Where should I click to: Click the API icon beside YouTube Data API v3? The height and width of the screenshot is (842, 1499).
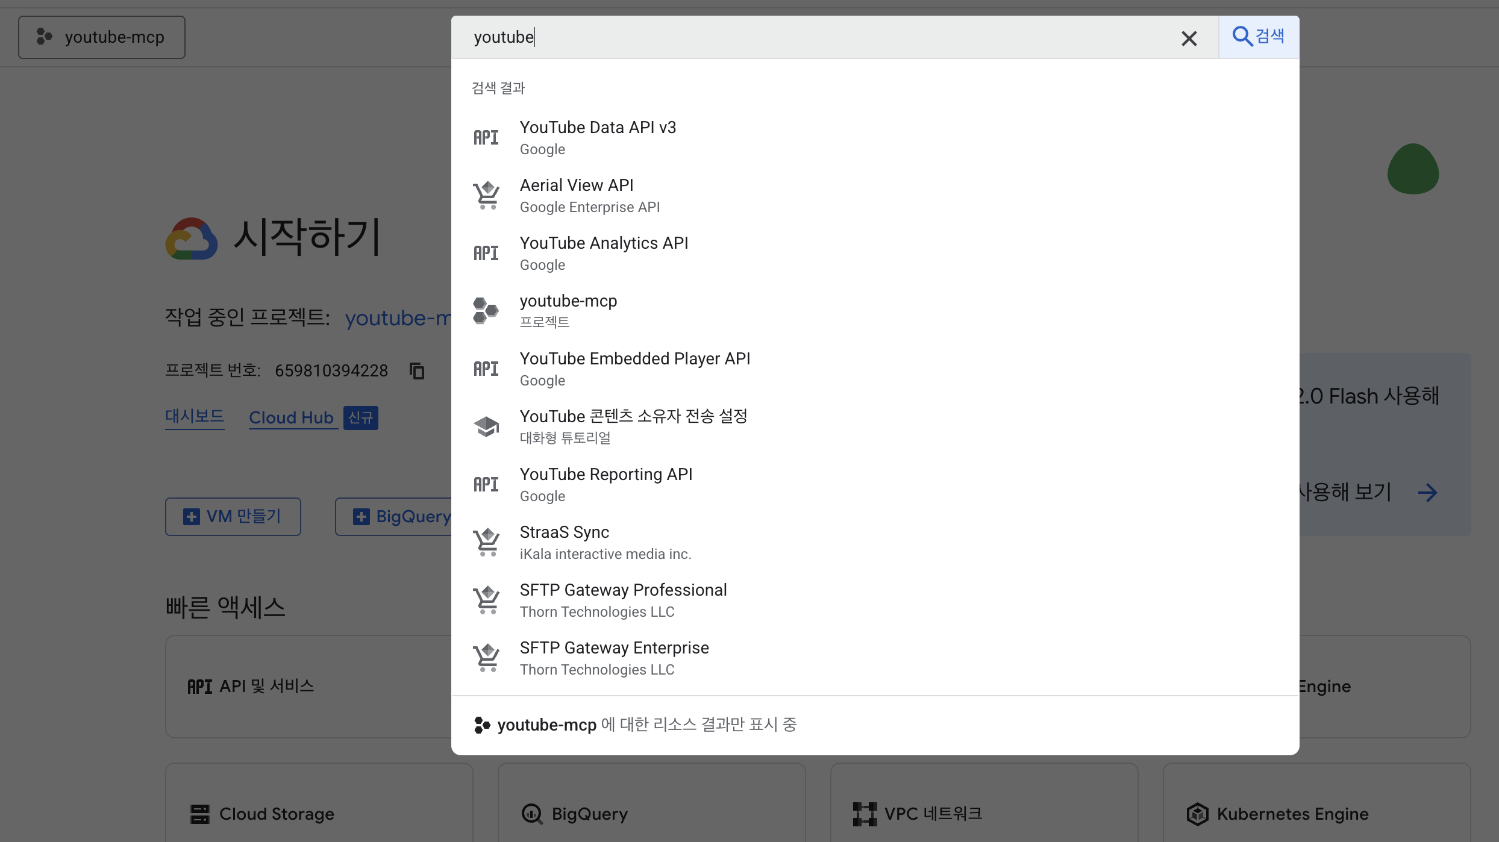[486, 138]
